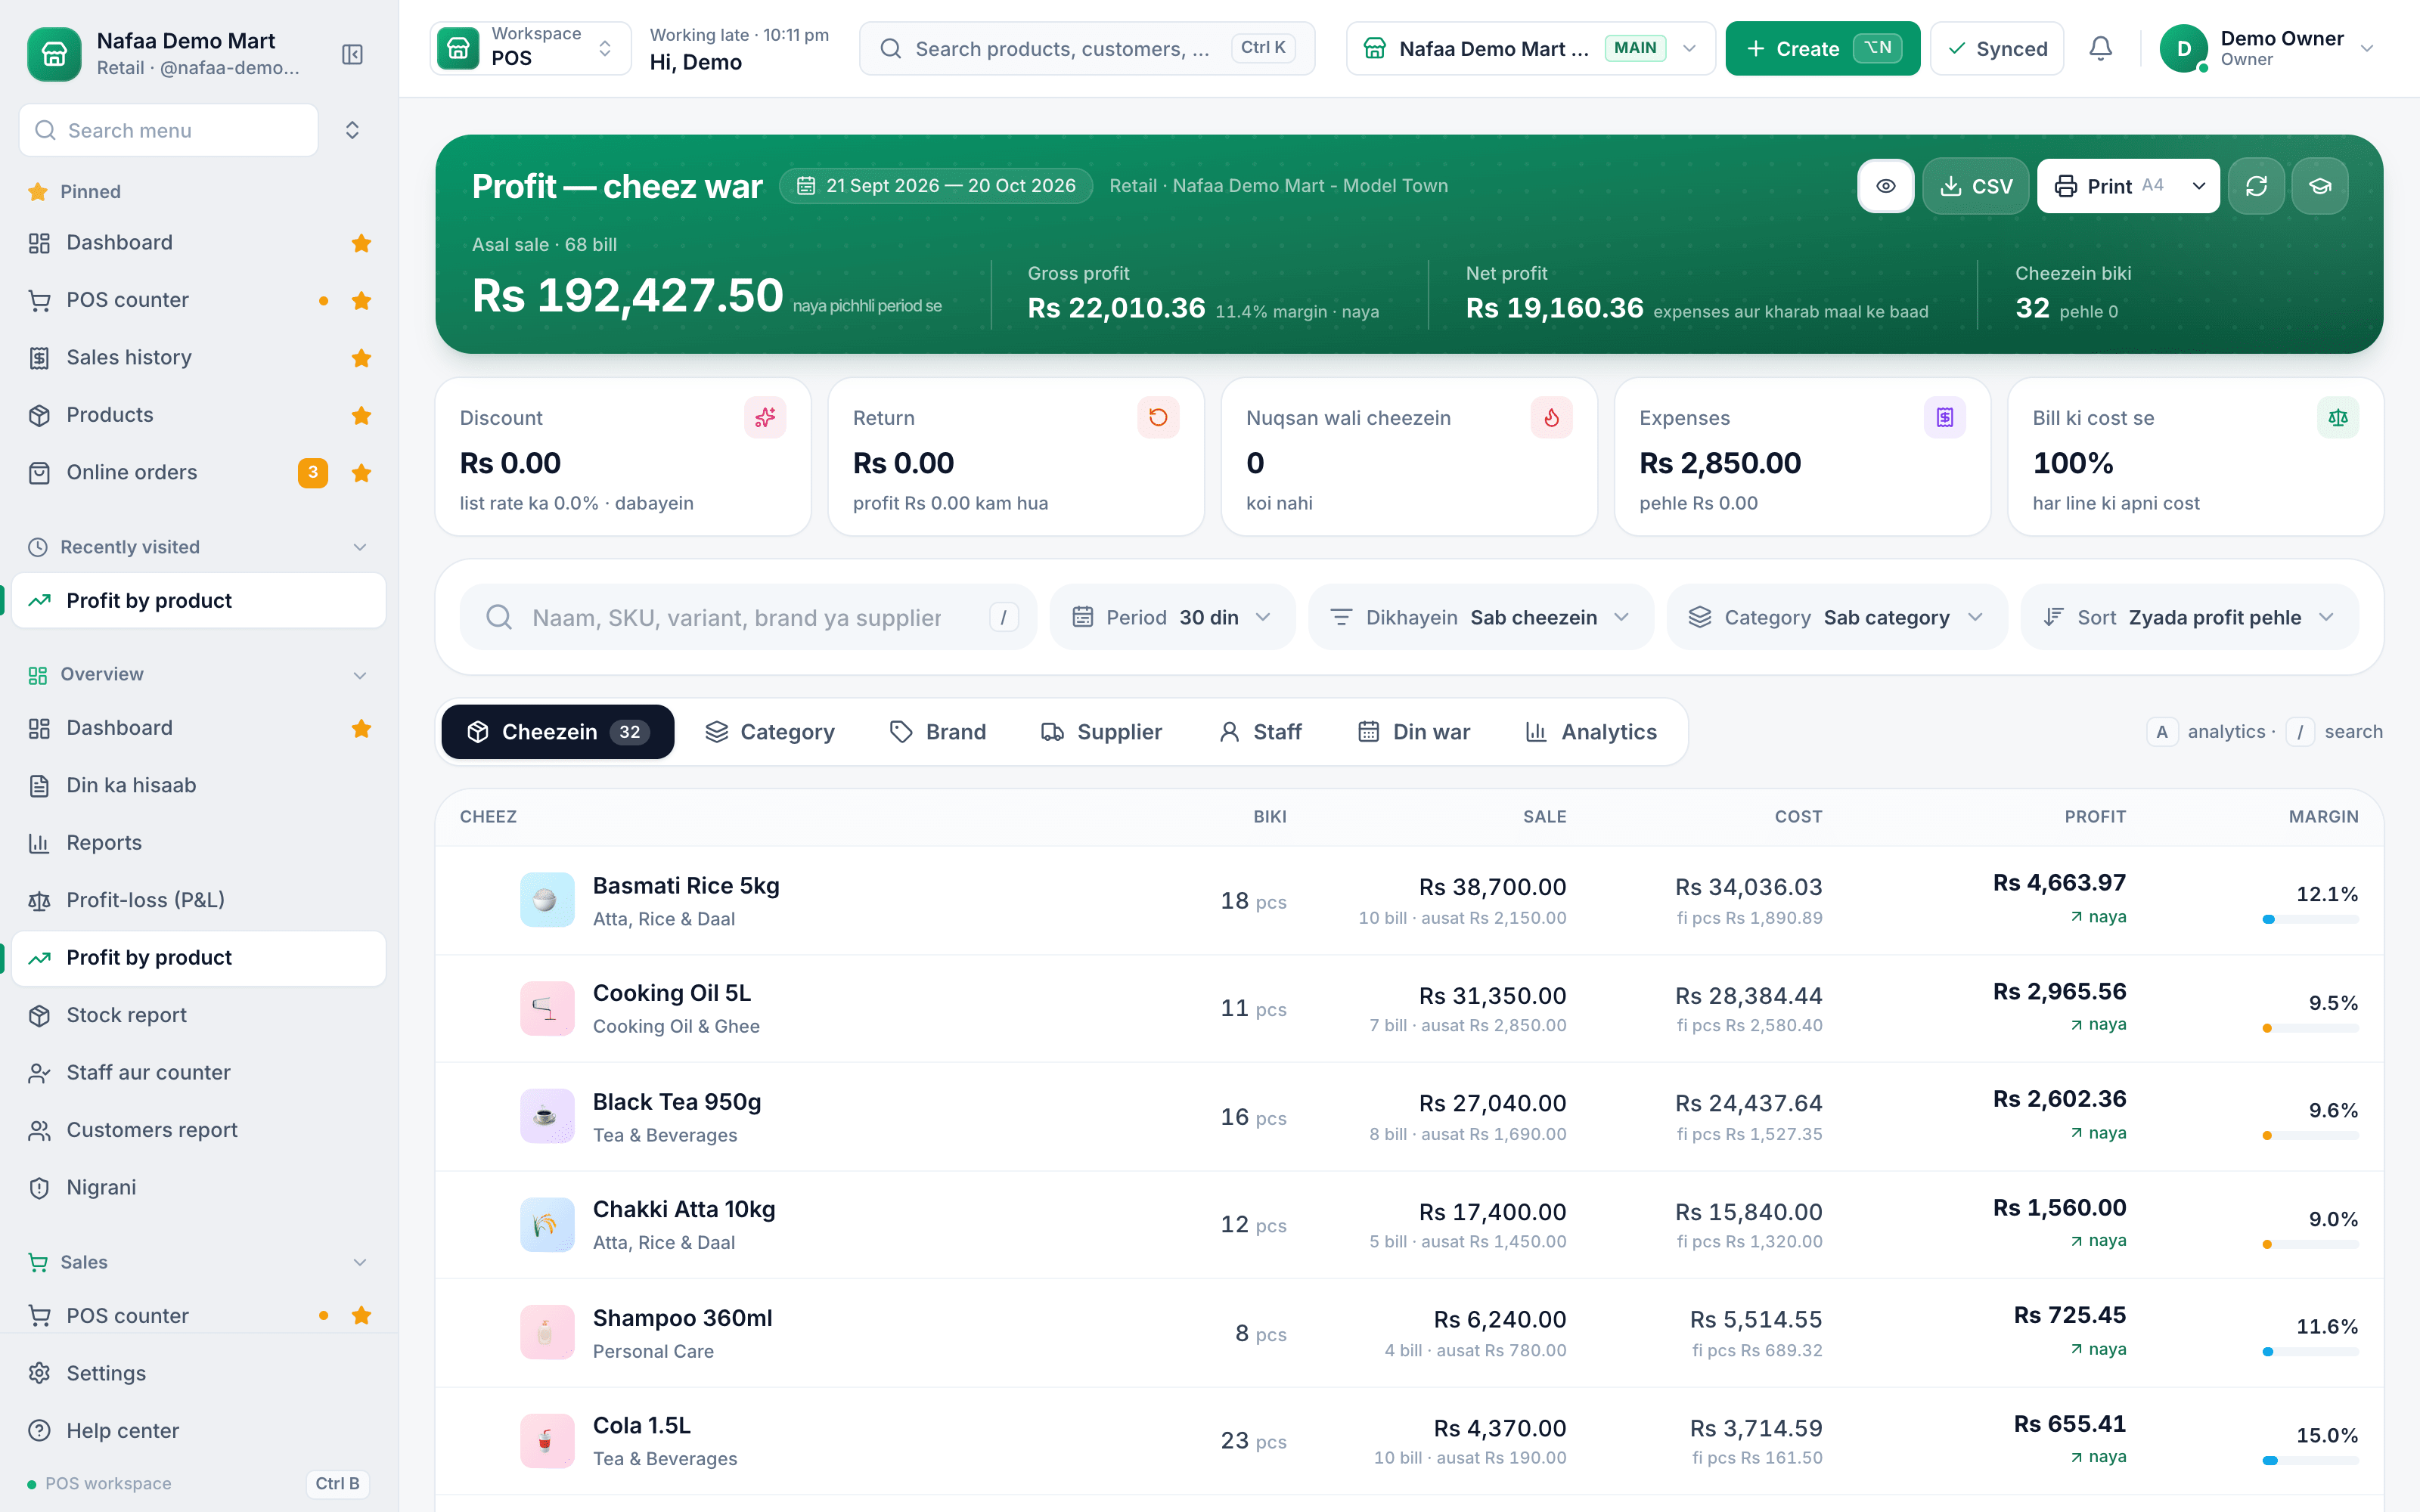Switch to the Supplier tab
The image size is (2420, 1512).
click(1102, 732)
